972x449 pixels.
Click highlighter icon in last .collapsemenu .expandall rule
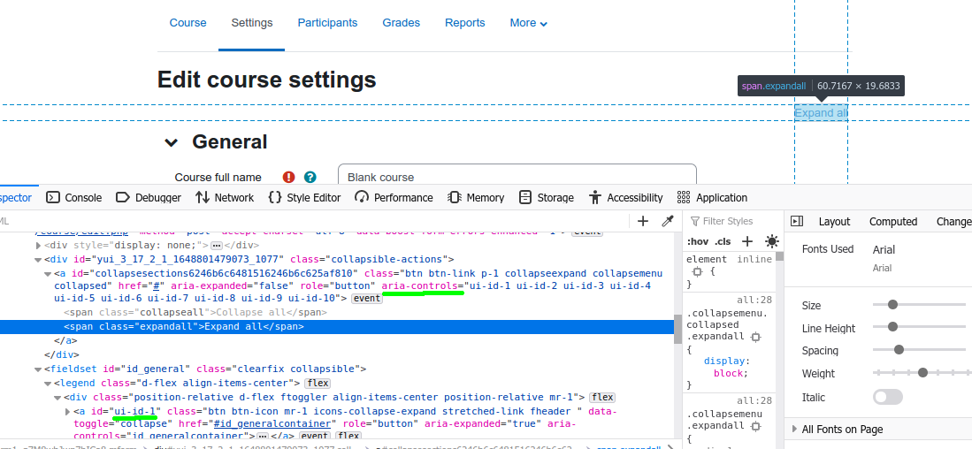(755, 426)
